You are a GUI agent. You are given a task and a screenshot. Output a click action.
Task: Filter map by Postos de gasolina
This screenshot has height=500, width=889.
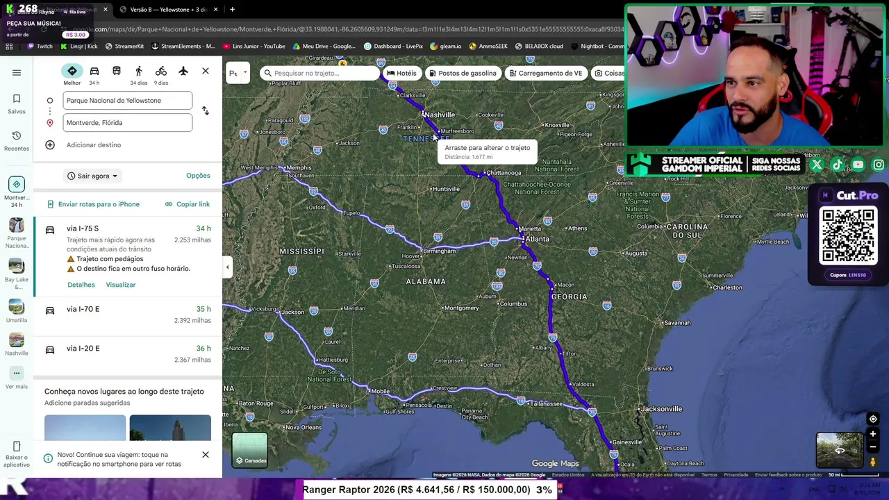pyautogui.click(x=463, y=73)
